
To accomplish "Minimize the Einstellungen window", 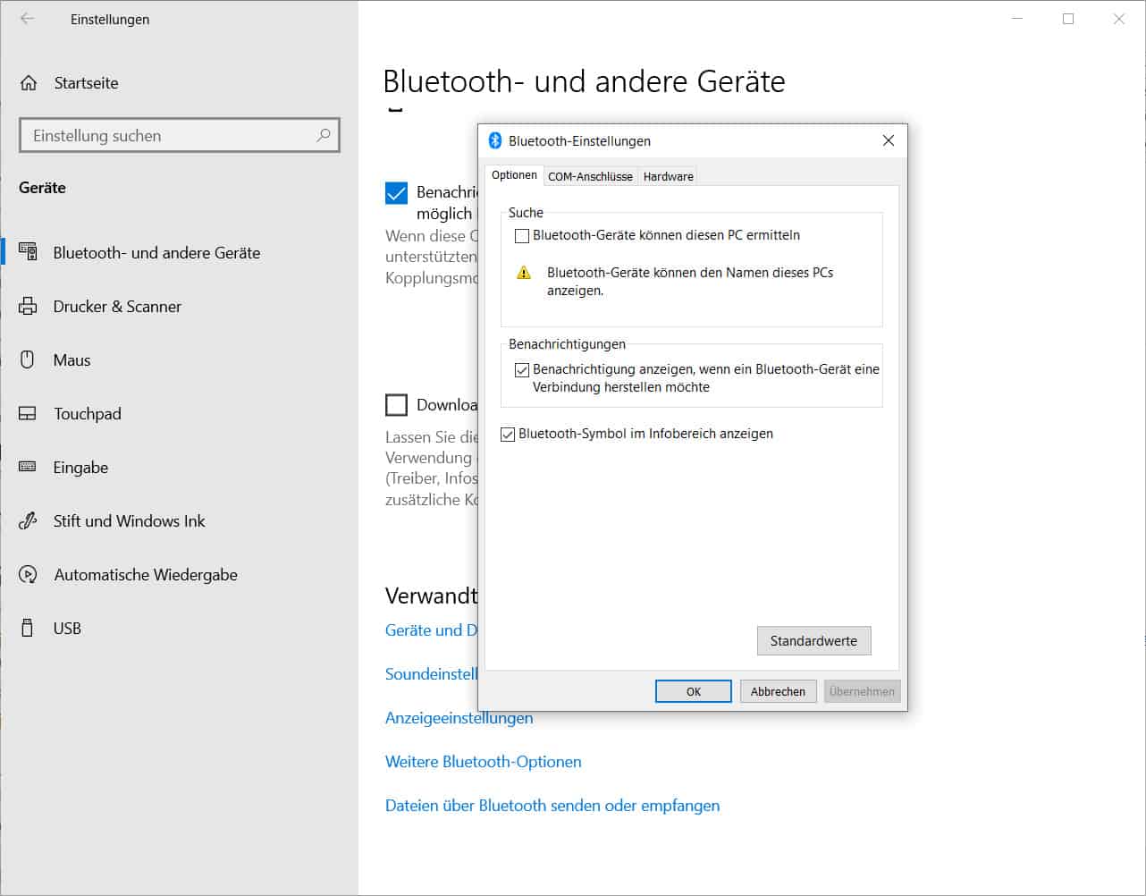I will pyautogui.click(x=1017, y=19).
